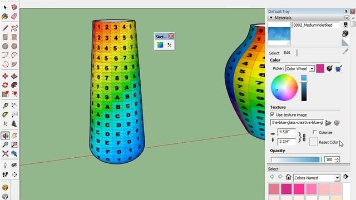Select the Tape Measure tool
Screen dimensions: 356x200
5,106
